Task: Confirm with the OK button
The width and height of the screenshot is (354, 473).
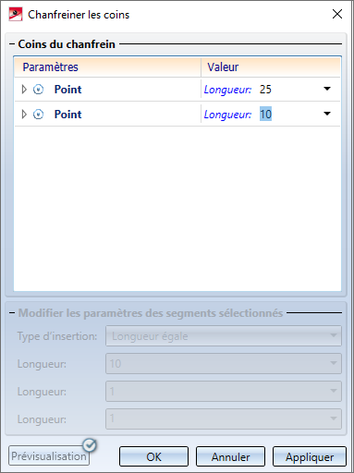Action: coord(153,456)
